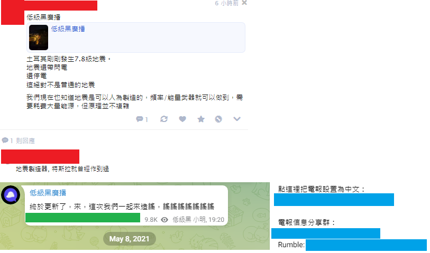Viewport: 430px width, 253px height.
Task: Click the globe visibility icon on the post
Action: 218,119
